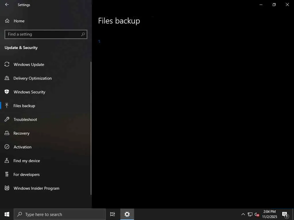Image resolution: width=294 pixels, height=220 pixels.
Task: Click the For developers tools icon
Action: click(7, 174)
